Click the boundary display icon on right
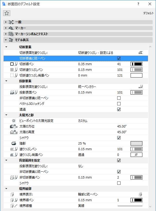This screenshot has height=211, width=156. click(x=140, y=194)
